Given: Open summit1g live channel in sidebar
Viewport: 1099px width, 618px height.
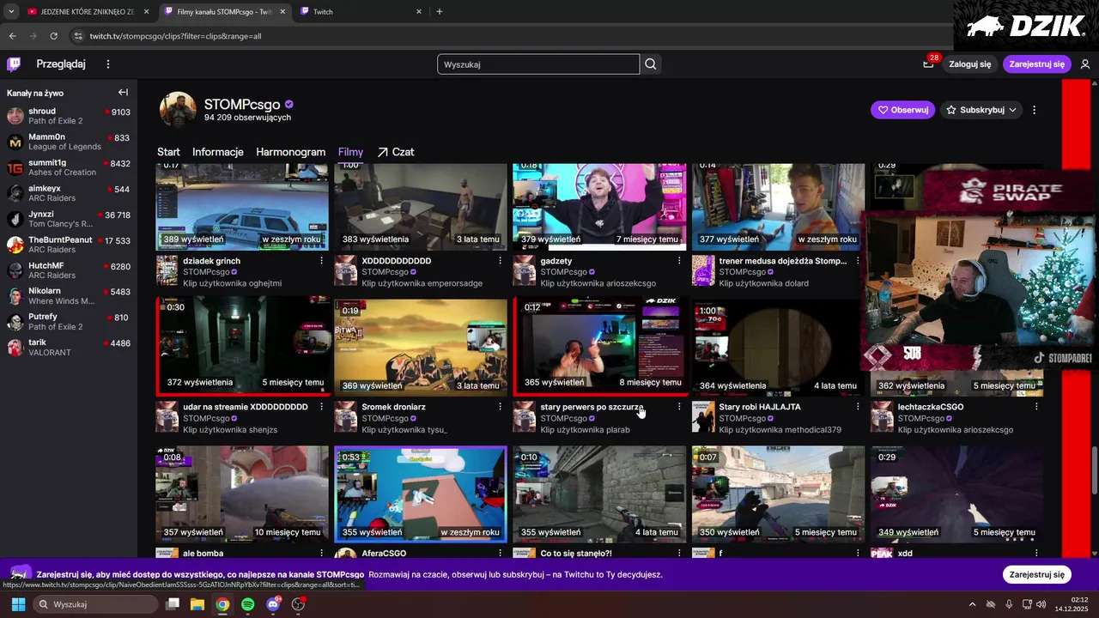Looking at the screenshot, I should (69, 167).
